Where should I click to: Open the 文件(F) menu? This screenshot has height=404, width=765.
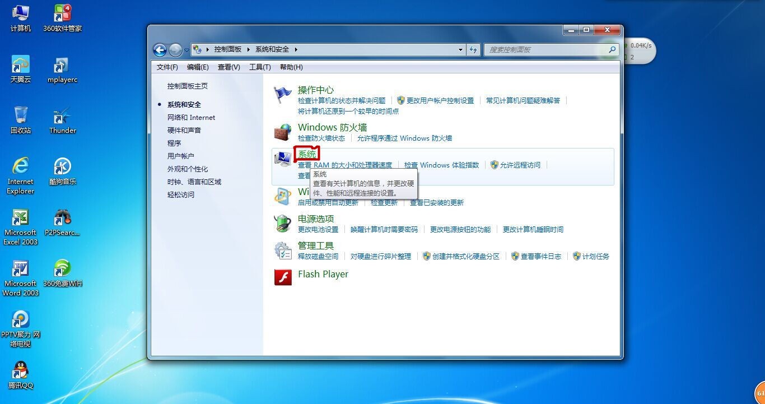(x=167, y=67)
